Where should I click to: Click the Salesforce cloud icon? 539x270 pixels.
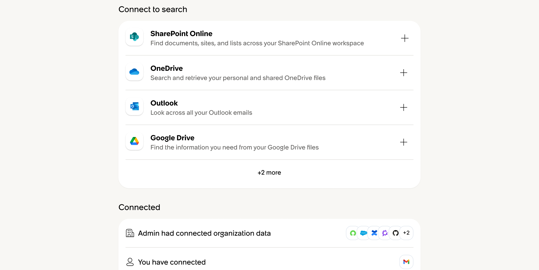click(363, 233)
